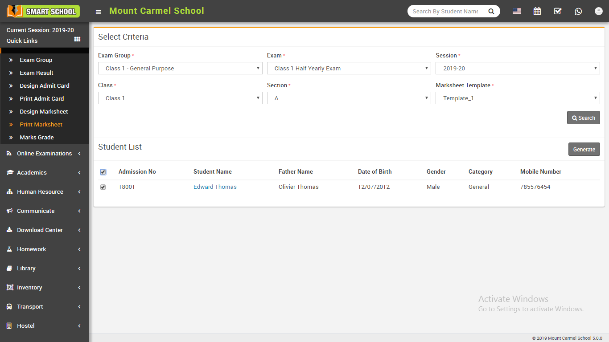Go to Print Admit Card page
This screenshot has height=342, width=609.
coord(41,99)
